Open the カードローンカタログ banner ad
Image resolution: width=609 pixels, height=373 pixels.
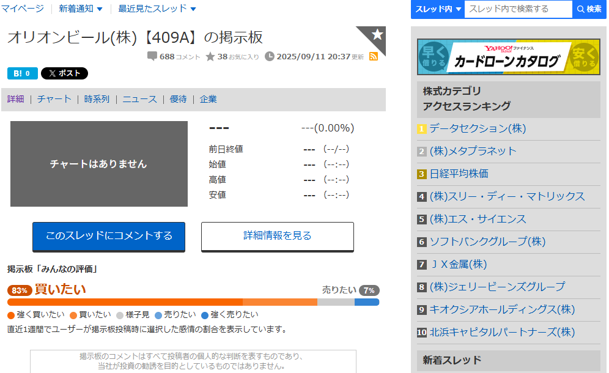[x=508, y=57]
